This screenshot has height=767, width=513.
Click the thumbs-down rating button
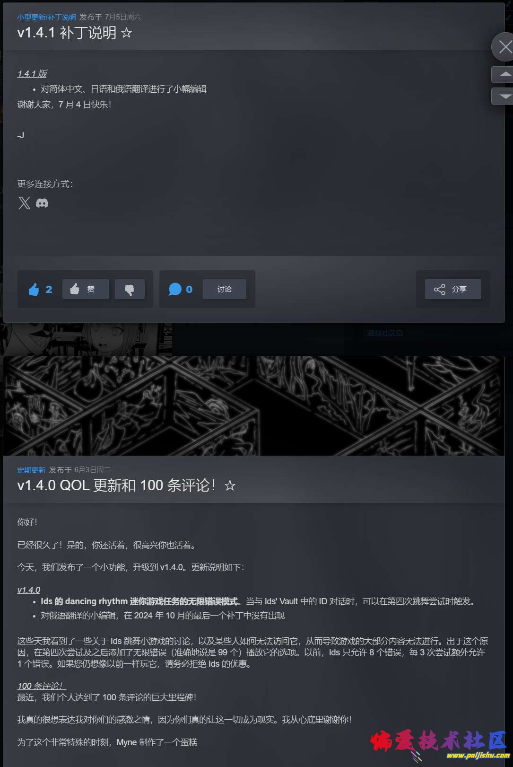(130, 289)
